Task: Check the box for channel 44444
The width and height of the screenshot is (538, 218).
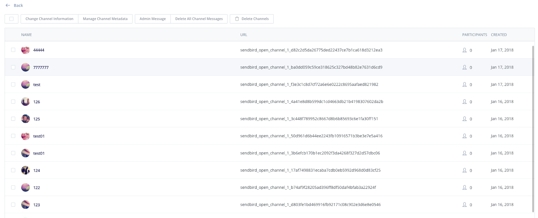Action: [x=13, y=50]
